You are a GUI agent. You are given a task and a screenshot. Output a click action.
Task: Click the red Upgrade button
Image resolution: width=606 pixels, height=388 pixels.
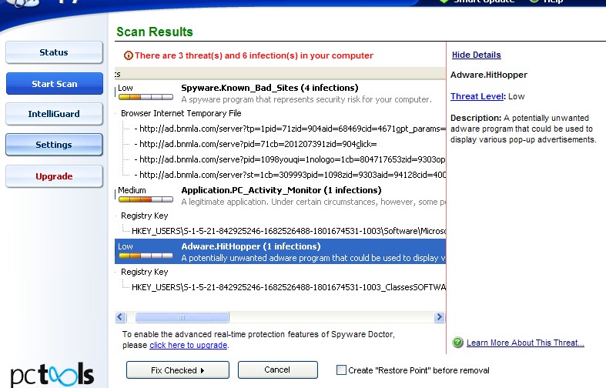(x=54, y=176)
